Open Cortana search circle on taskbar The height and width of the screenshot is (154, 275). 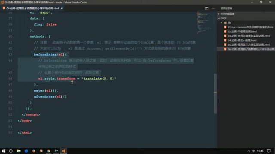click(11, 151)
